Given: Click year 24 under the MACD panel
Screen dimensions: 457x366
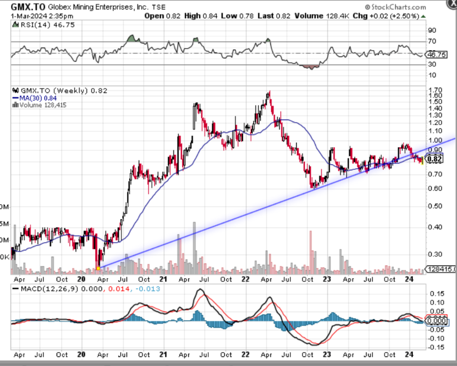Looking at the screenshot, I should [x=409, y=355].
